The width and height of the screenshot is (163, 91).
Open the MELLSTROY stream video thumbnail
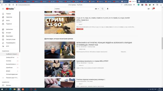60,69
